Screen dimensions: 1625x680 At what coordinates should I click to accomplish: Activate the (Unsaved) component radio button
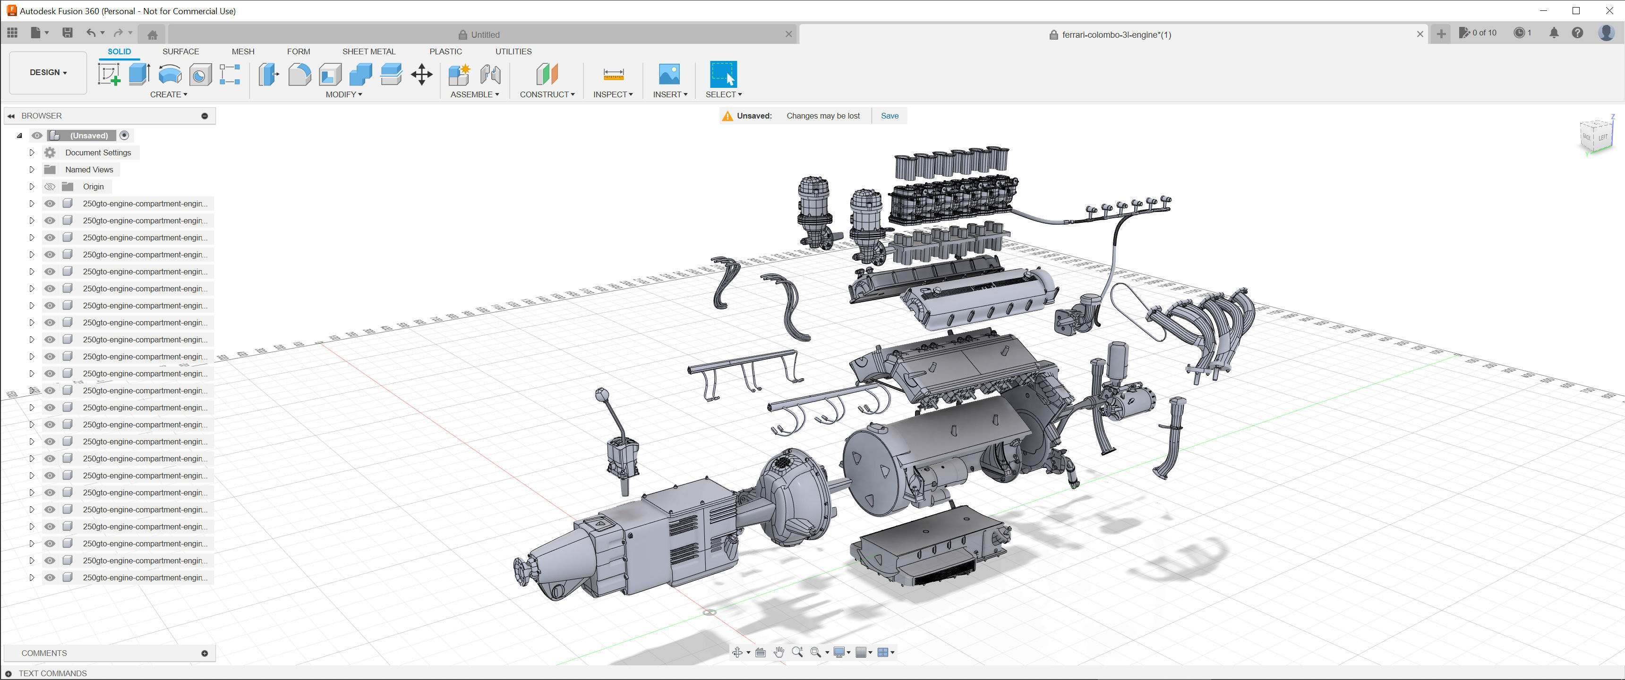(x=124, y=135)
